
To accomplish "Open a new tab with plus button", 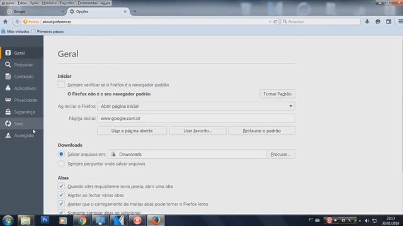I will pyautogui.click(x=135, y=11).
